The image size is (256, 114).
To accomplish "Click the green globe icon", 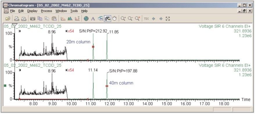I will pyautogui.click(x=86, y=19).
